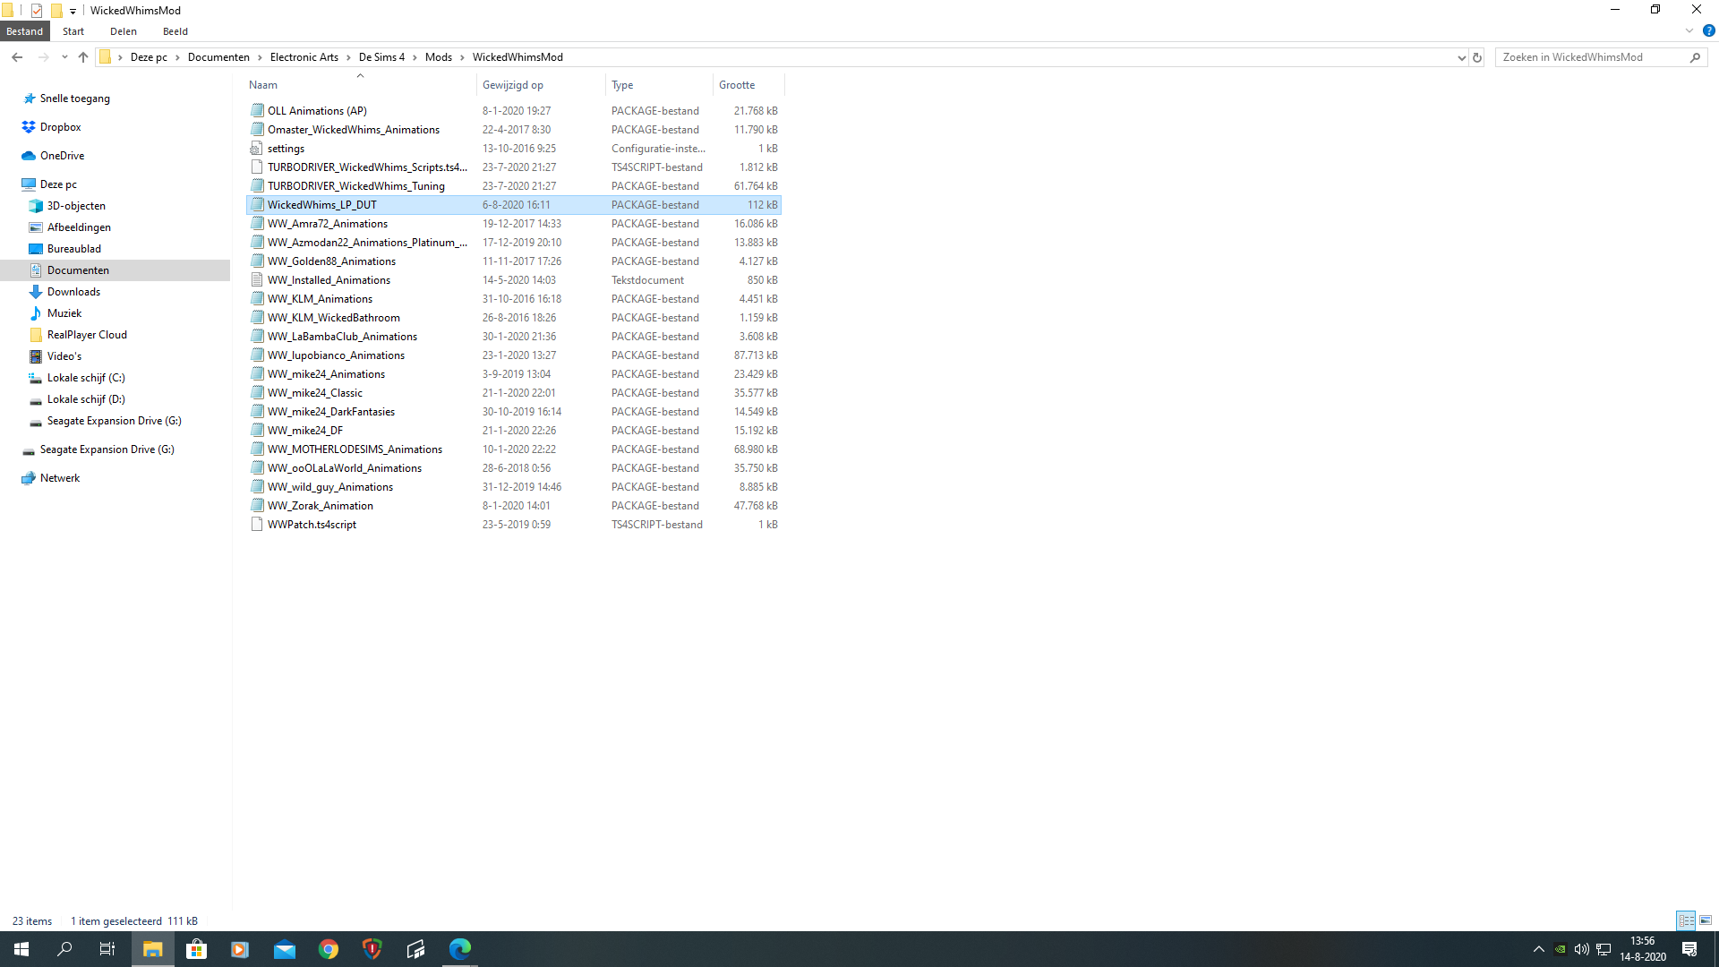Image resolution: width=1719 pixels, height=967 pixels.
Task: Open the Bestand ribbon tab
Action: click(24, 31)
